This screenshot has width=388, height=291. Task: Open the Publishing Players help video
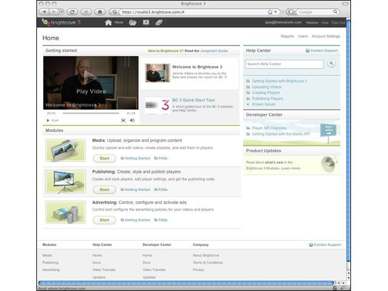coord(267,98)
